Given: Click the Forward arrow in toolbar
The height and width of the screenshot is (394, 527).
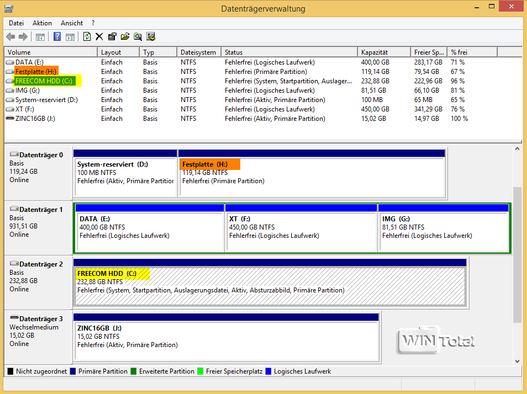Looking at the screenshot, I should coord(23,37).
